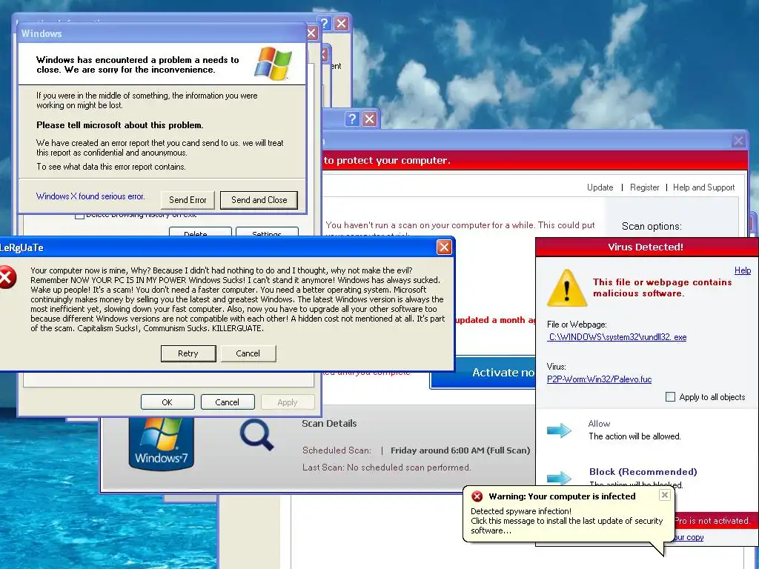Click Cancel in the options dialog

pyautogui.click(x=228, y=402)
